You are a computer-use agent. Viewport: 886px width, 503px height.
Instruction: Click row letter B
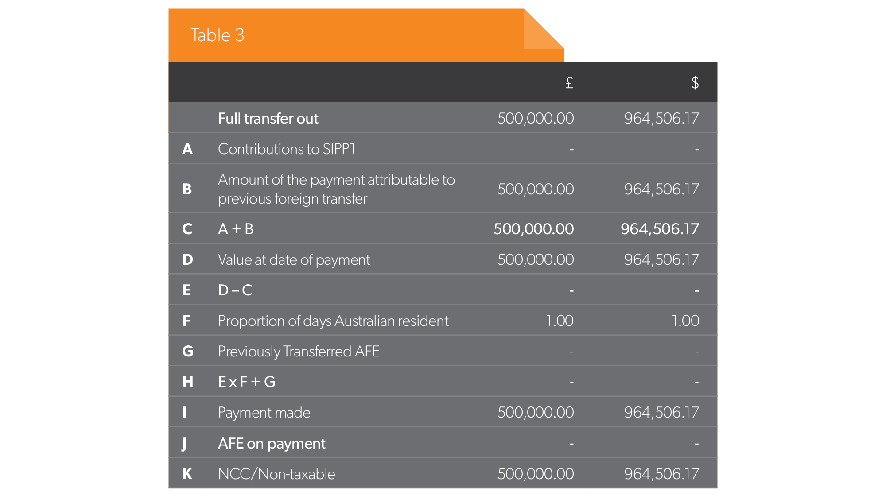coord(187,189)
